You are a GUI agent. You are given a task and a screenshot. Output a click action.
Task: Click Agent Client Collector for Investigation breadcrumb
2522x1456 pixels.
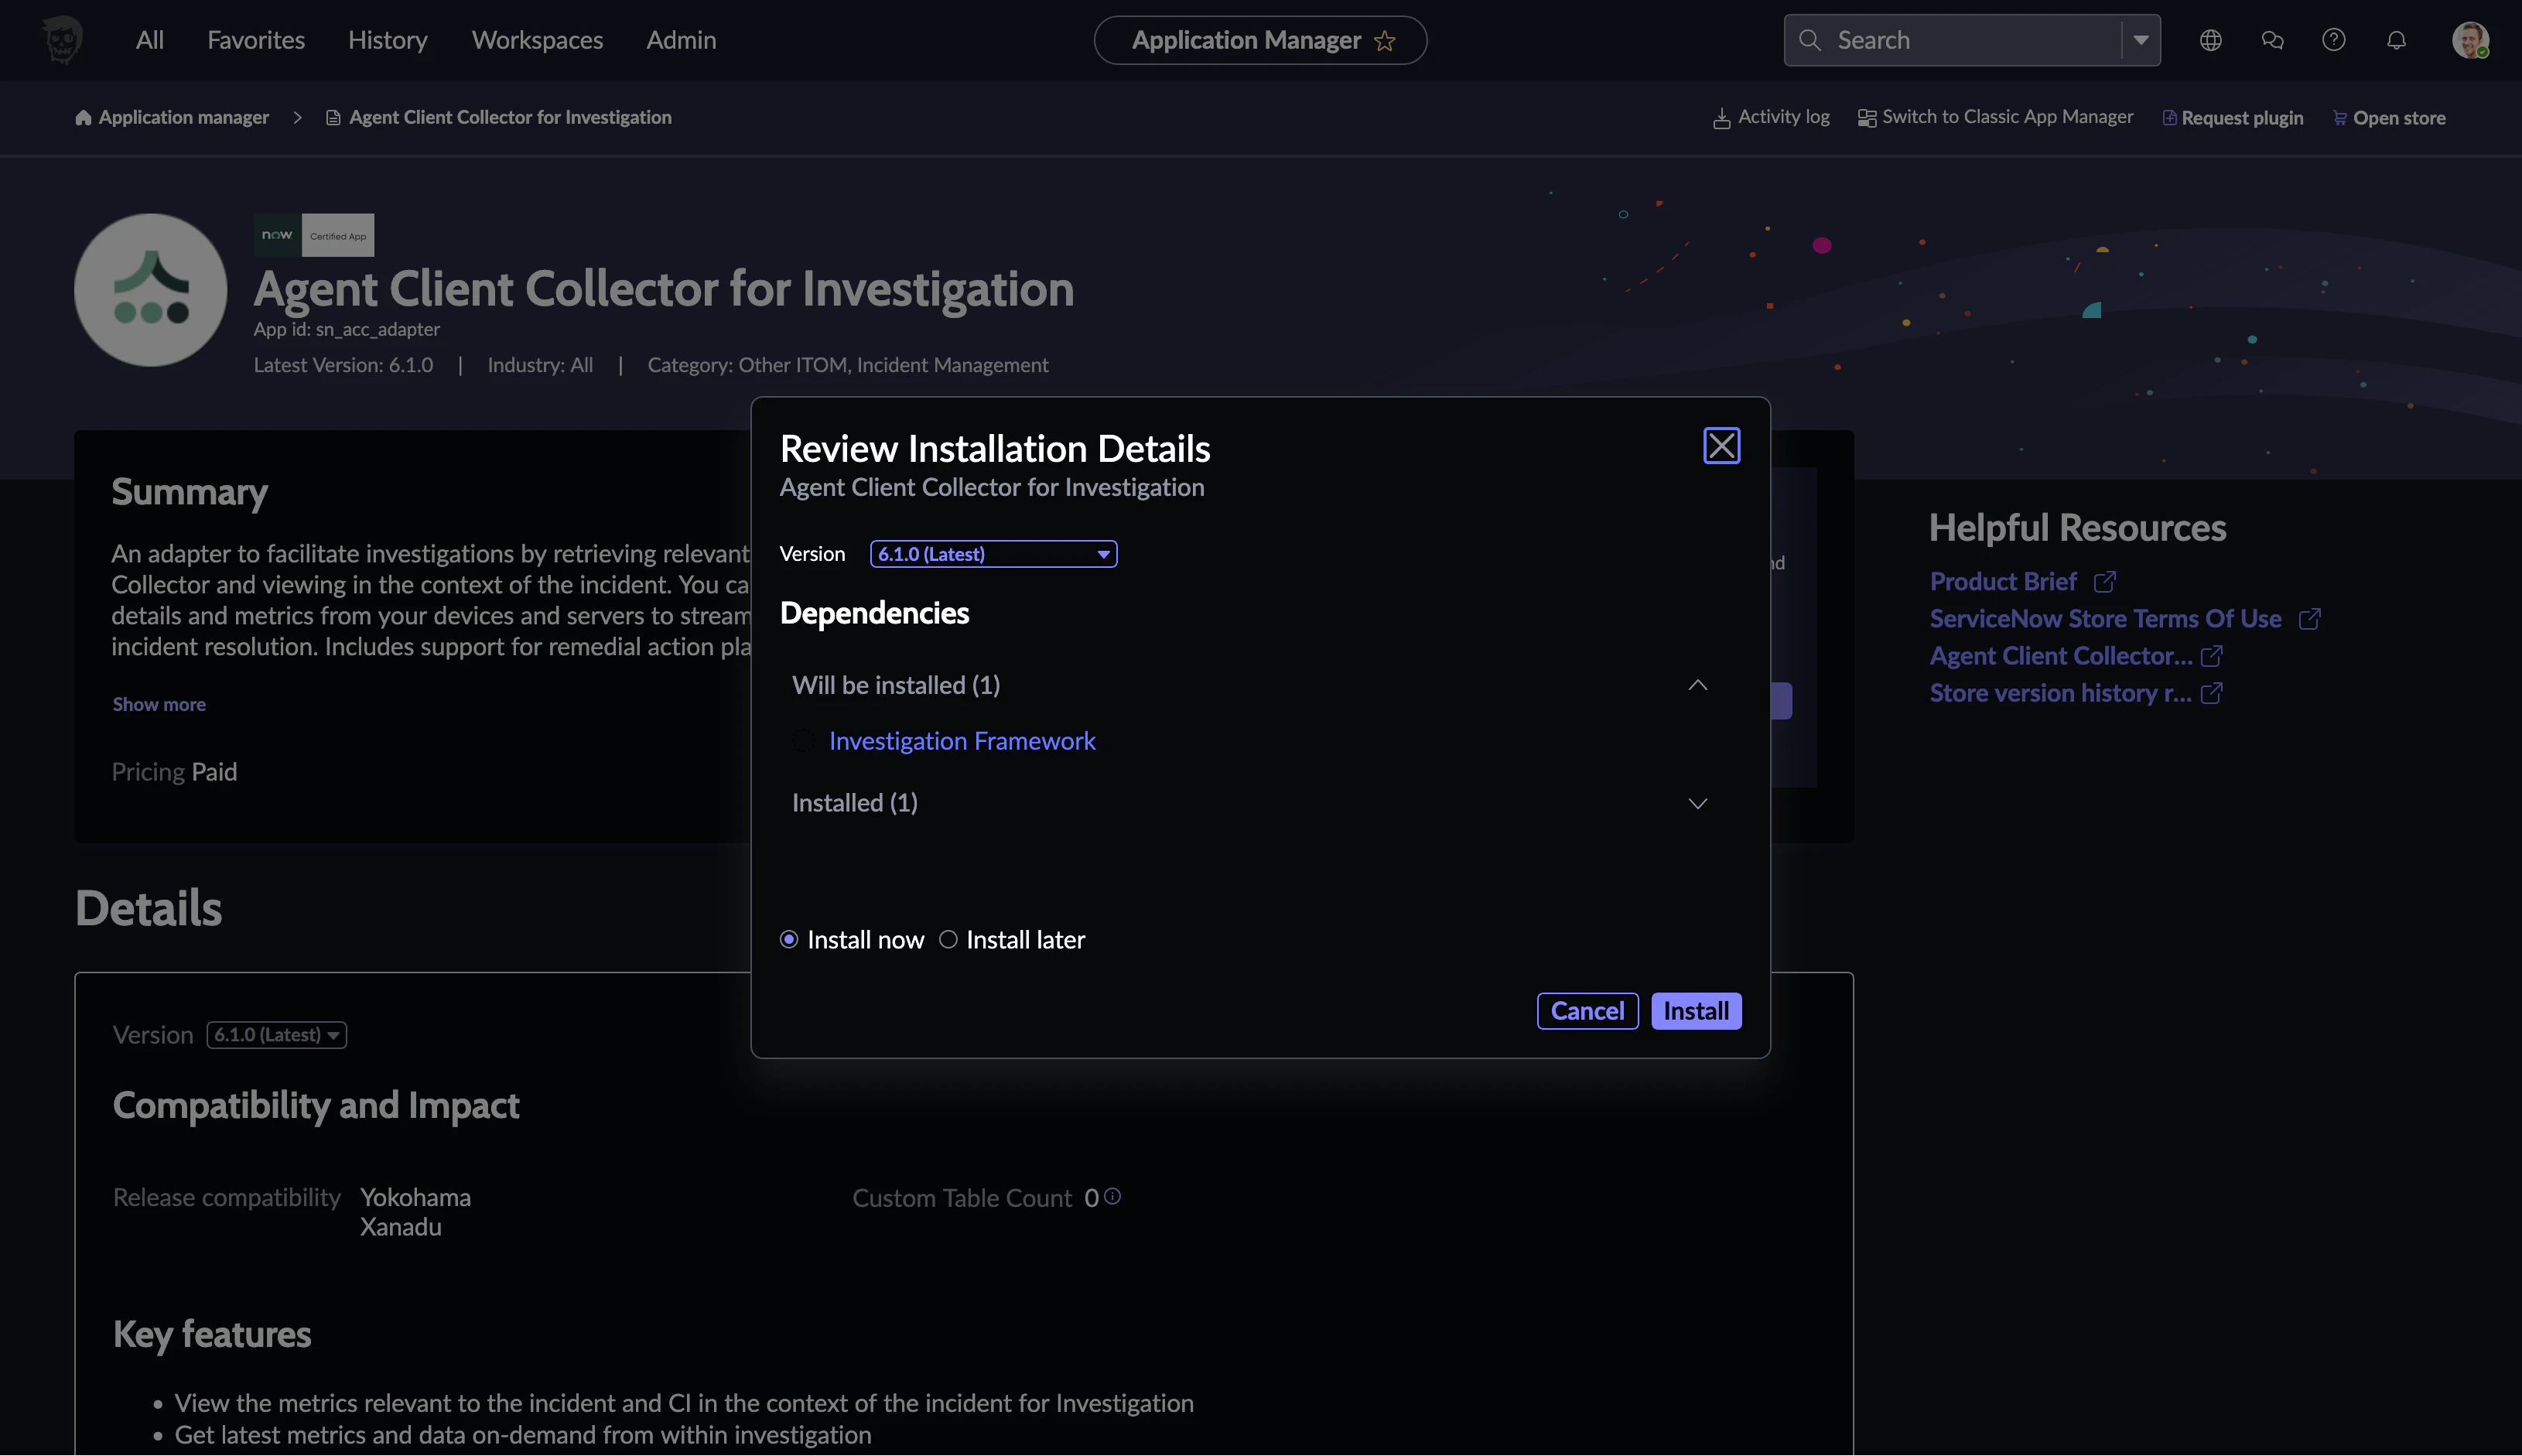(x=510, y=118)
